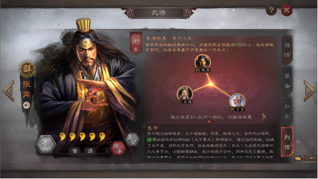Click the second page indicator dot
The height and width of the screenshot is (179, 318).
point(213,121)
